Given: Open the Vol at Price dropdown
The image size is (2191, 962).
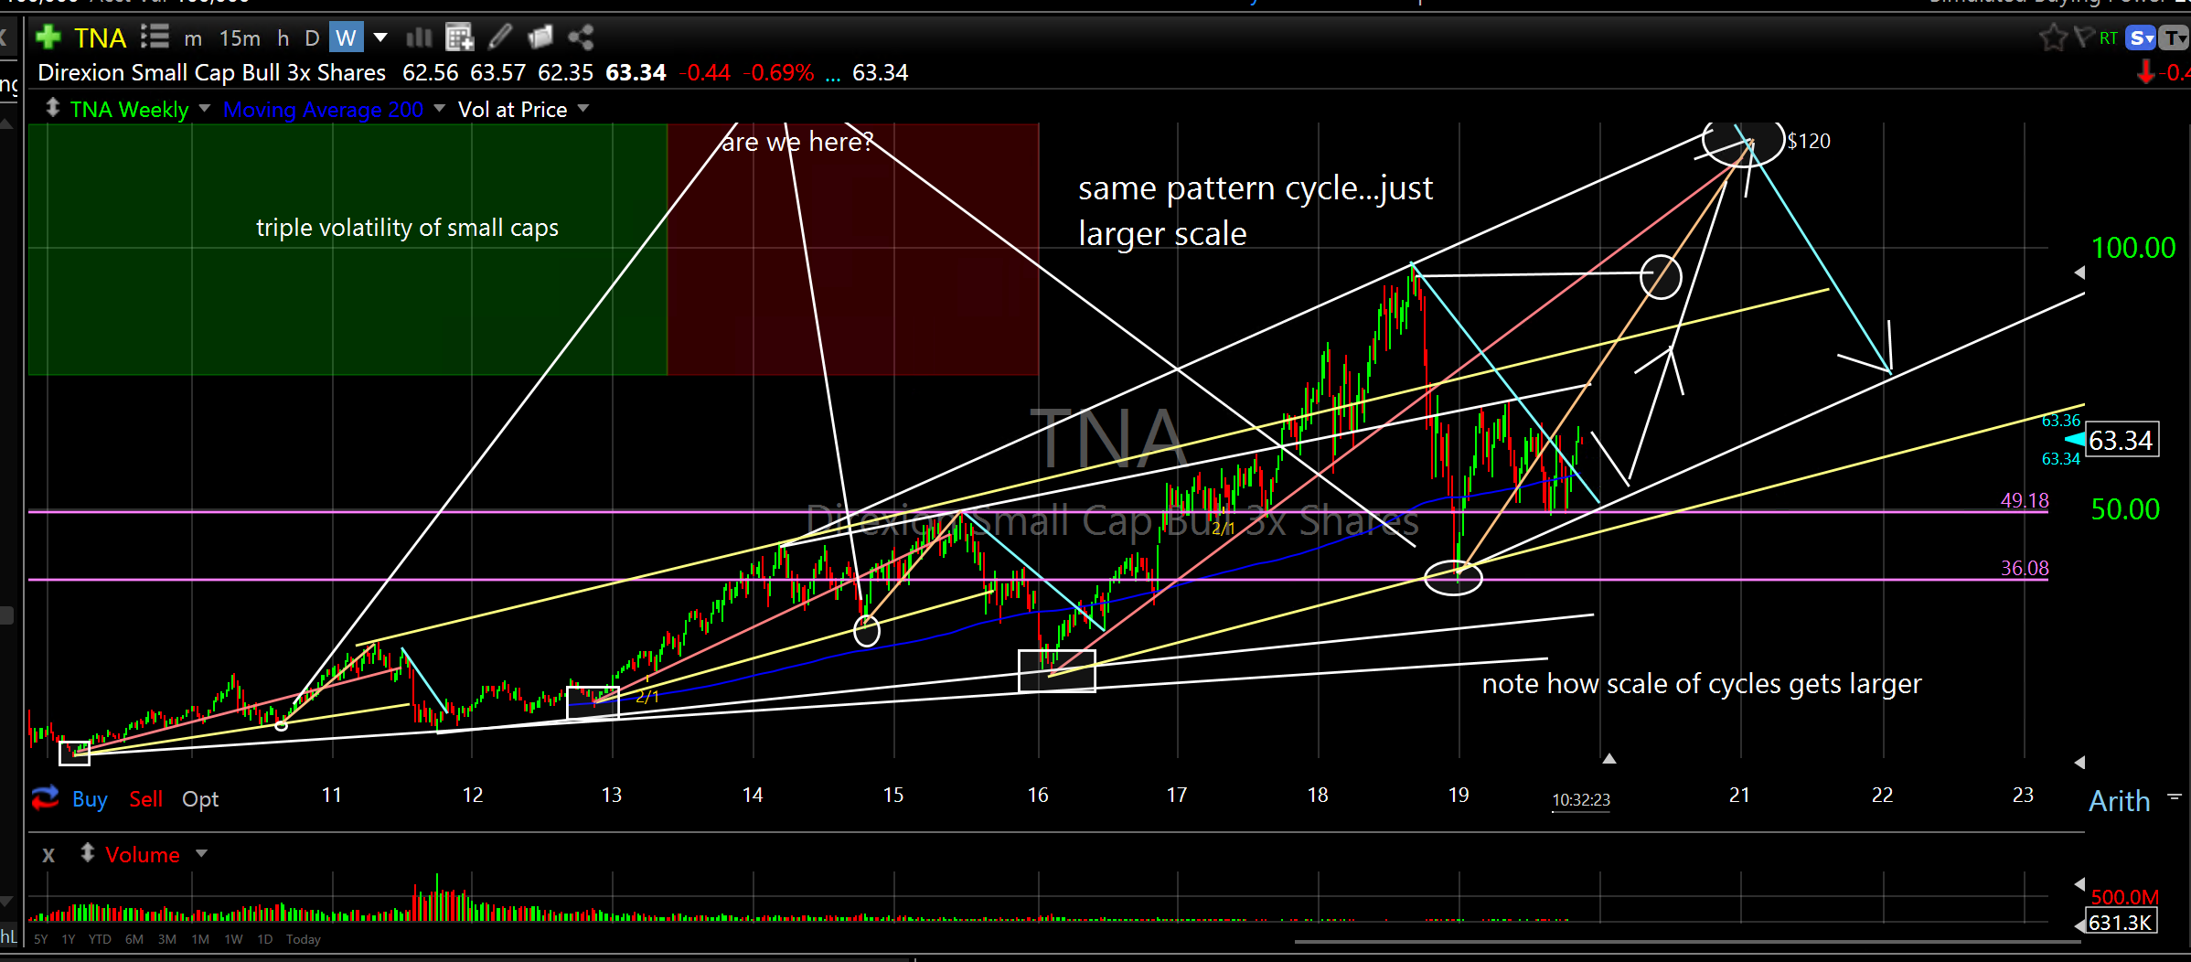Looking at the screenshot, I should pos(583,109).
